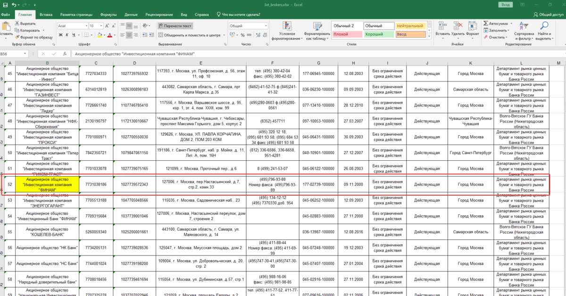The height and width of the screenshot is (296, 566).
Task: Open the accounting number format button
Action: point(233,35)
